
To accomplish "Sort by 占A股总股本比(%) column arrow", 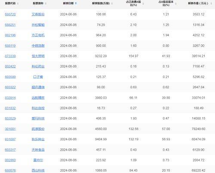I will (176, 4).
